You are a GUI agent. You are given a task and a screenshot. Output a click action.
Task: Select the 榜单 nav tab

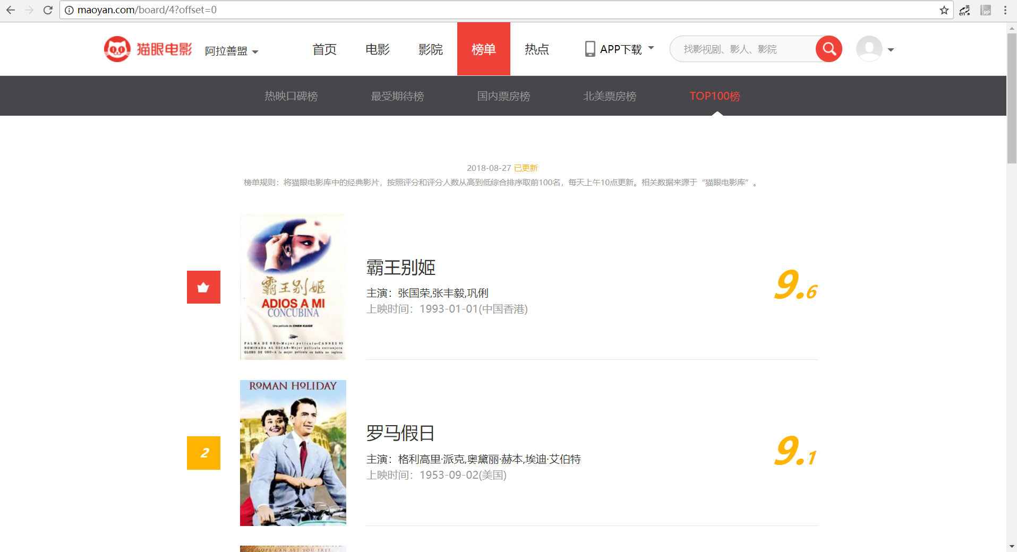[x=484, y=49]
